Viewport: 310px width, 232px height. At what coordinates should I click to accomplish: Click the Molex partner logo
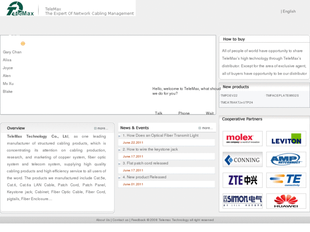243,139
